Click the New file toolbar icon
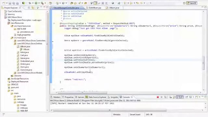 coord(4,3)
